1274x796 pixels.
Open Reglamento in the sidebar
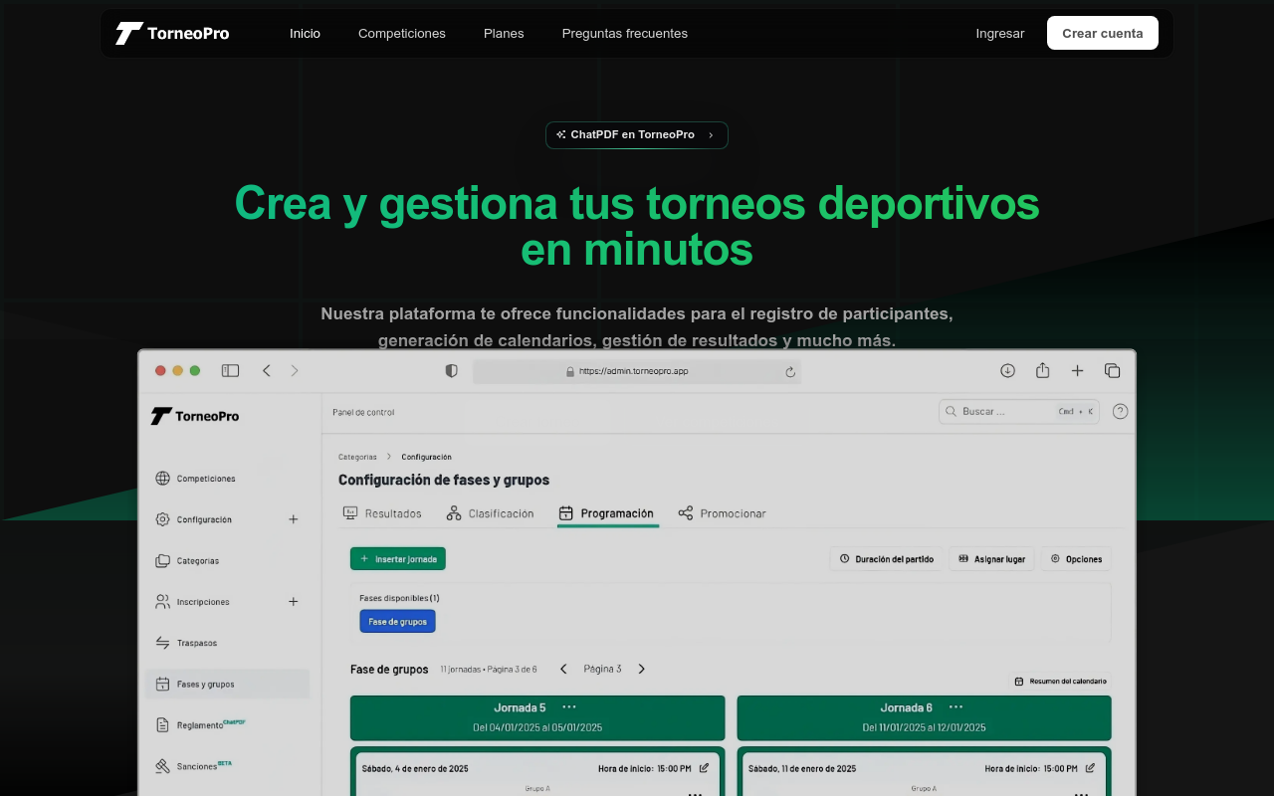(x=200, y=725)
